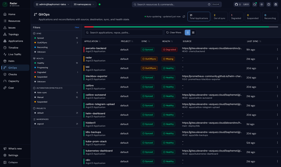Click the bug report icon
The image size is (281, 167).
point(276,4)
